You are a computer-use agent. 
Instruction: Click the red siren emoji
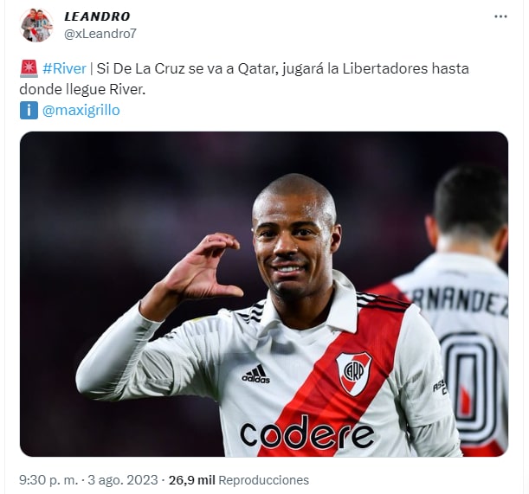[29, 69]
